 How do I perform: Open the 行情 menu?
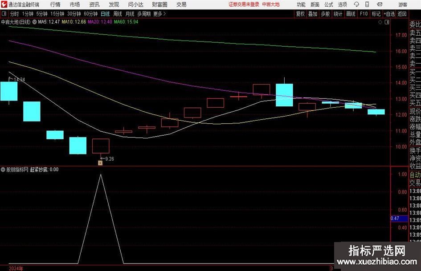coord(55,4)
